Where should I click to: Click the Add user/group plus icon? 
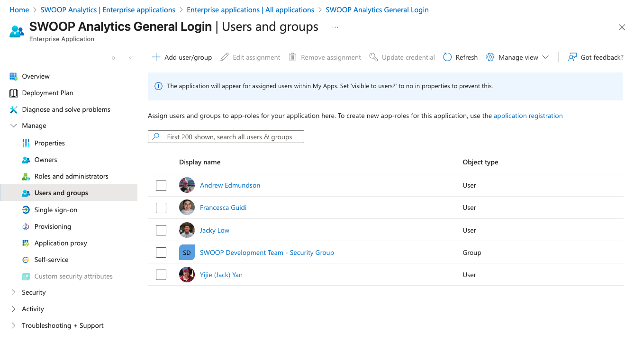click(156, 57)
